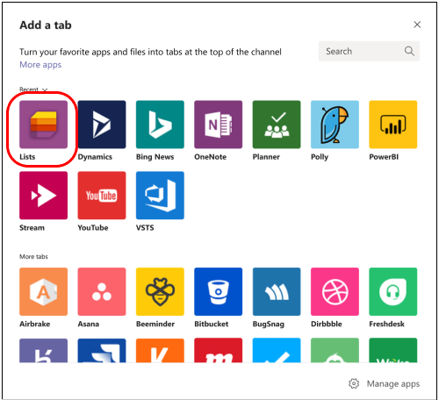Viewport: 439px width, 400px height.
Task: Add the Lists app tab
Action: 43,125
